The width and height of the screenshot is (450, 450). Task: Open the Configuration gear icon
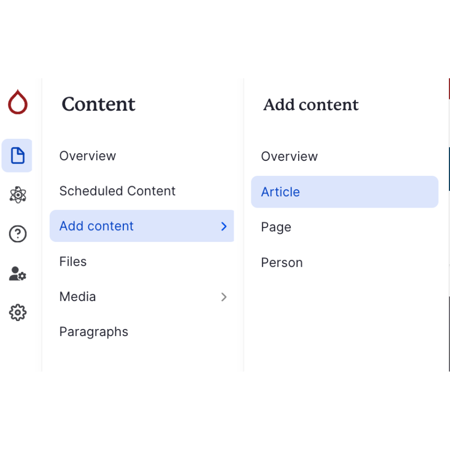17,312
